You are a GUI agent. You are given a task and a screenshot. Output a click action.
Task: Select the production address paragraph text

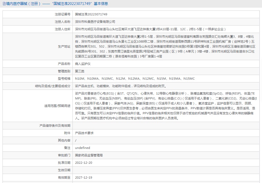pyautogui.click(x=165, y=46)
